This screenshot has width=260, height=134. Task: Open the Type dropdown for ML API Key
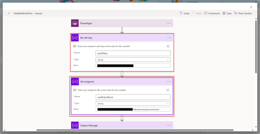tap(133, 59)
